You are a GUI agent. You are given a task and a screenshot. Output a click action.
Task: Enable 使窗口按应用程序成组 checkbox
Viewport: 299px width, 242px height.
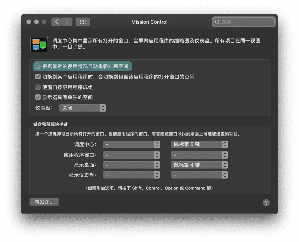point(38,87)
